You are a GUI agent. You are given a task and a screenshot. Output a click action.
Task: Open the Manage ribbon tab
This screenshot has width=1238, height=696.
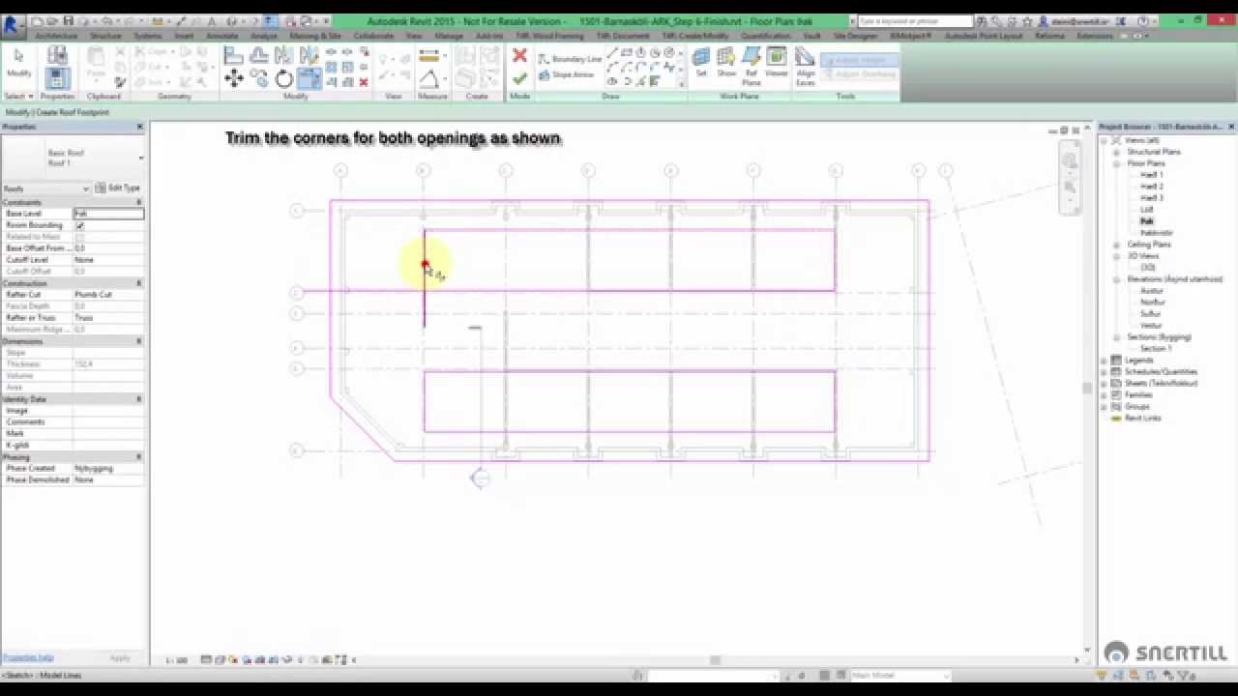[x=449, y=36]
